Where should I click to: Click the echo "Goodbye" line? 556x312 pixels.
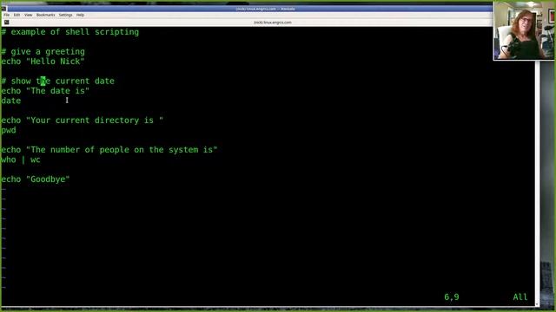click(35, 179)
